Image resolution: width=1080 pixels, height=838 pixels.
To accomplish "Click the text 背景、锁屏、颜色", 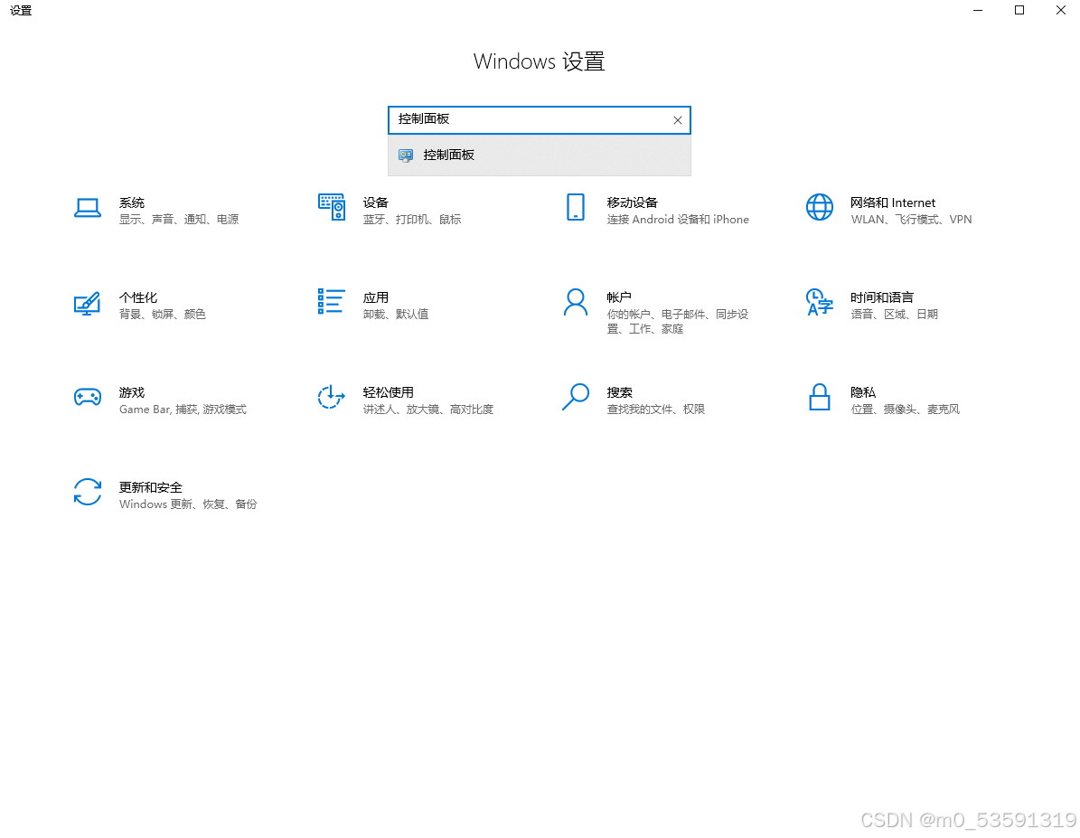I will point(163,315).
